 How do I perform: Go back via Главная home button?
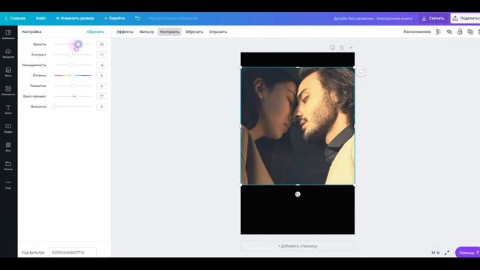pyautogui.click(x=15, y=18)
